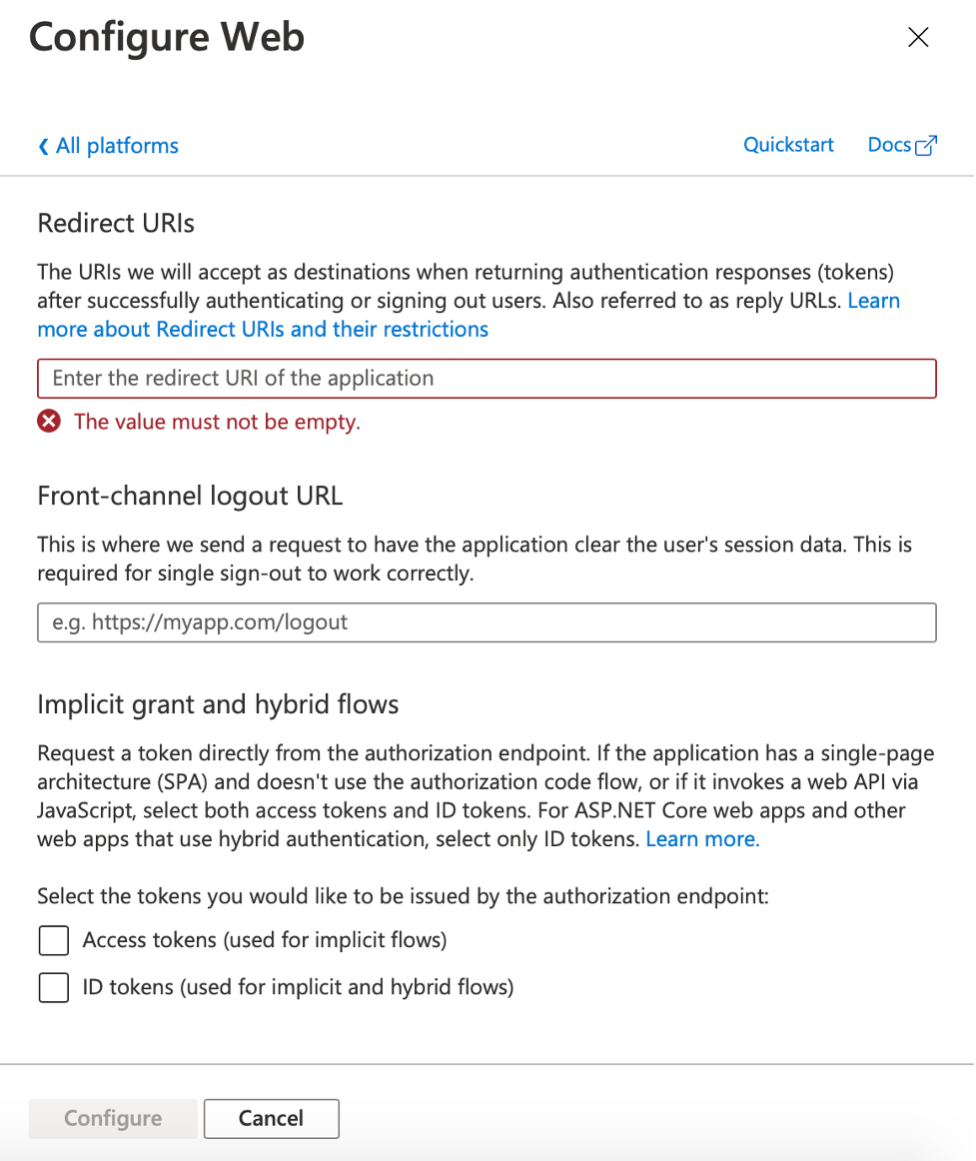This screenshot has width=976, height=1161.
Task: Click the Configure Web panel title
Action: 167,38
